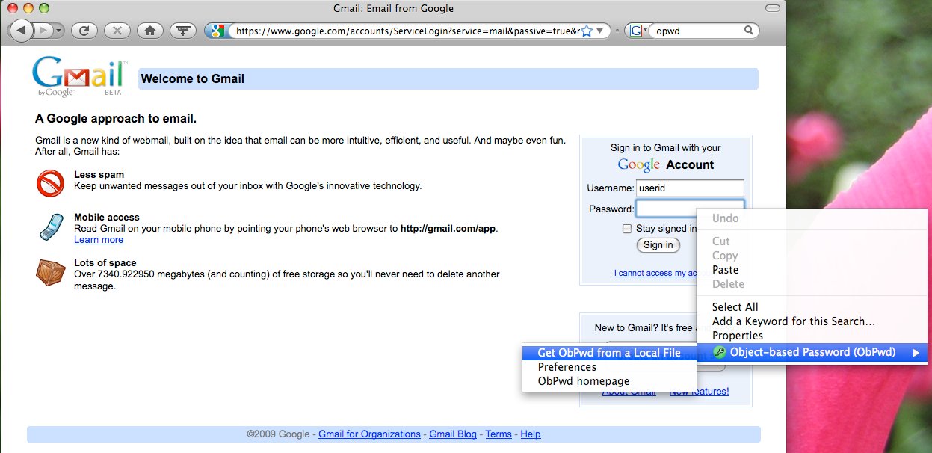
Task: Click the browser Back button
Action: click(20, 31)
